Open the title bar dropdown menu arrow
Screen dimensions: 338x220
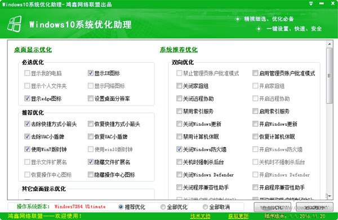[310, 3]
